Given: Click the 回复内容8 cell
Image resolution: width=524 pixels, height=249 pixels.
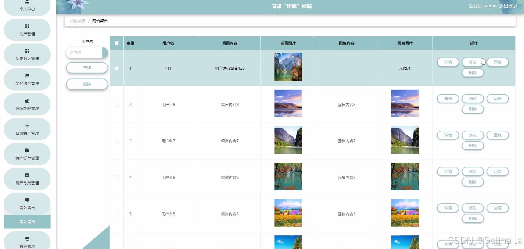Looking at the screenshot, I should tap(347, 104).
